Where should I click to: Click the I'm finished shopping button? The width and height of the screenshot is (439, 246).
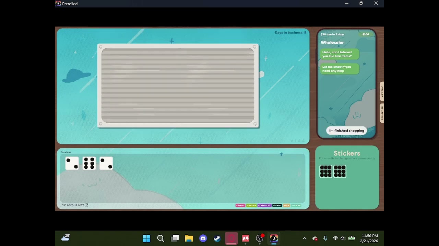(x=346, y=131)
